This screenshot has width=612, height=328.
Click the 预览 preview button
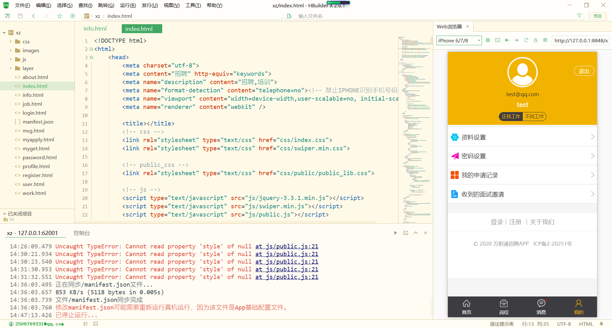pyautogui.click(x=598, y=16)
